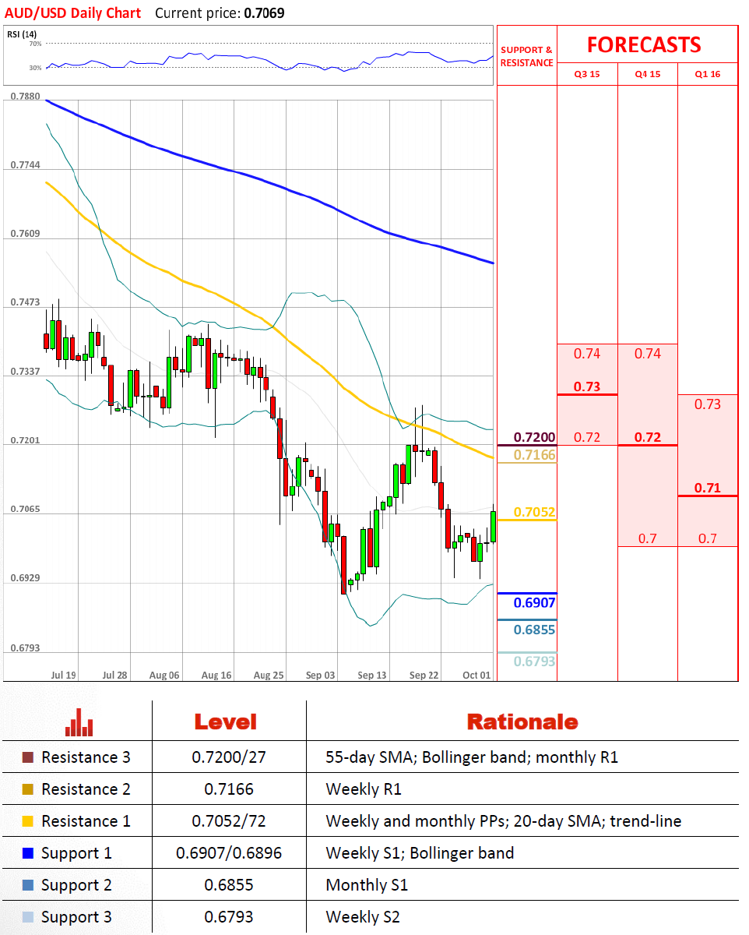Click the Sep 13 date label
749x935 pixels.
point(372,675)
